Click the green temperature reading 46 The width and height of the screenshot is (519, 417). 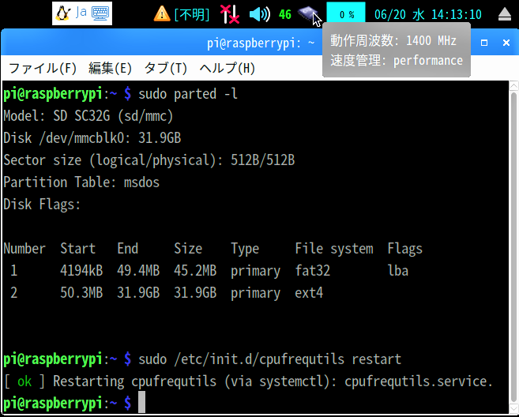tap(285, 14)
